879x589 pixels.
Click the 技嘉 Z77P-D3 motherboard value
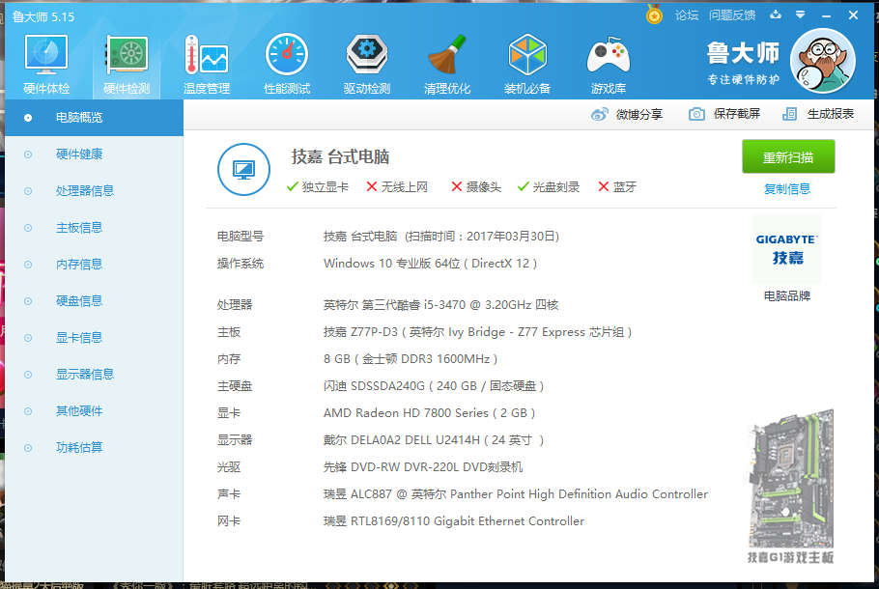(x=477, y=332)
